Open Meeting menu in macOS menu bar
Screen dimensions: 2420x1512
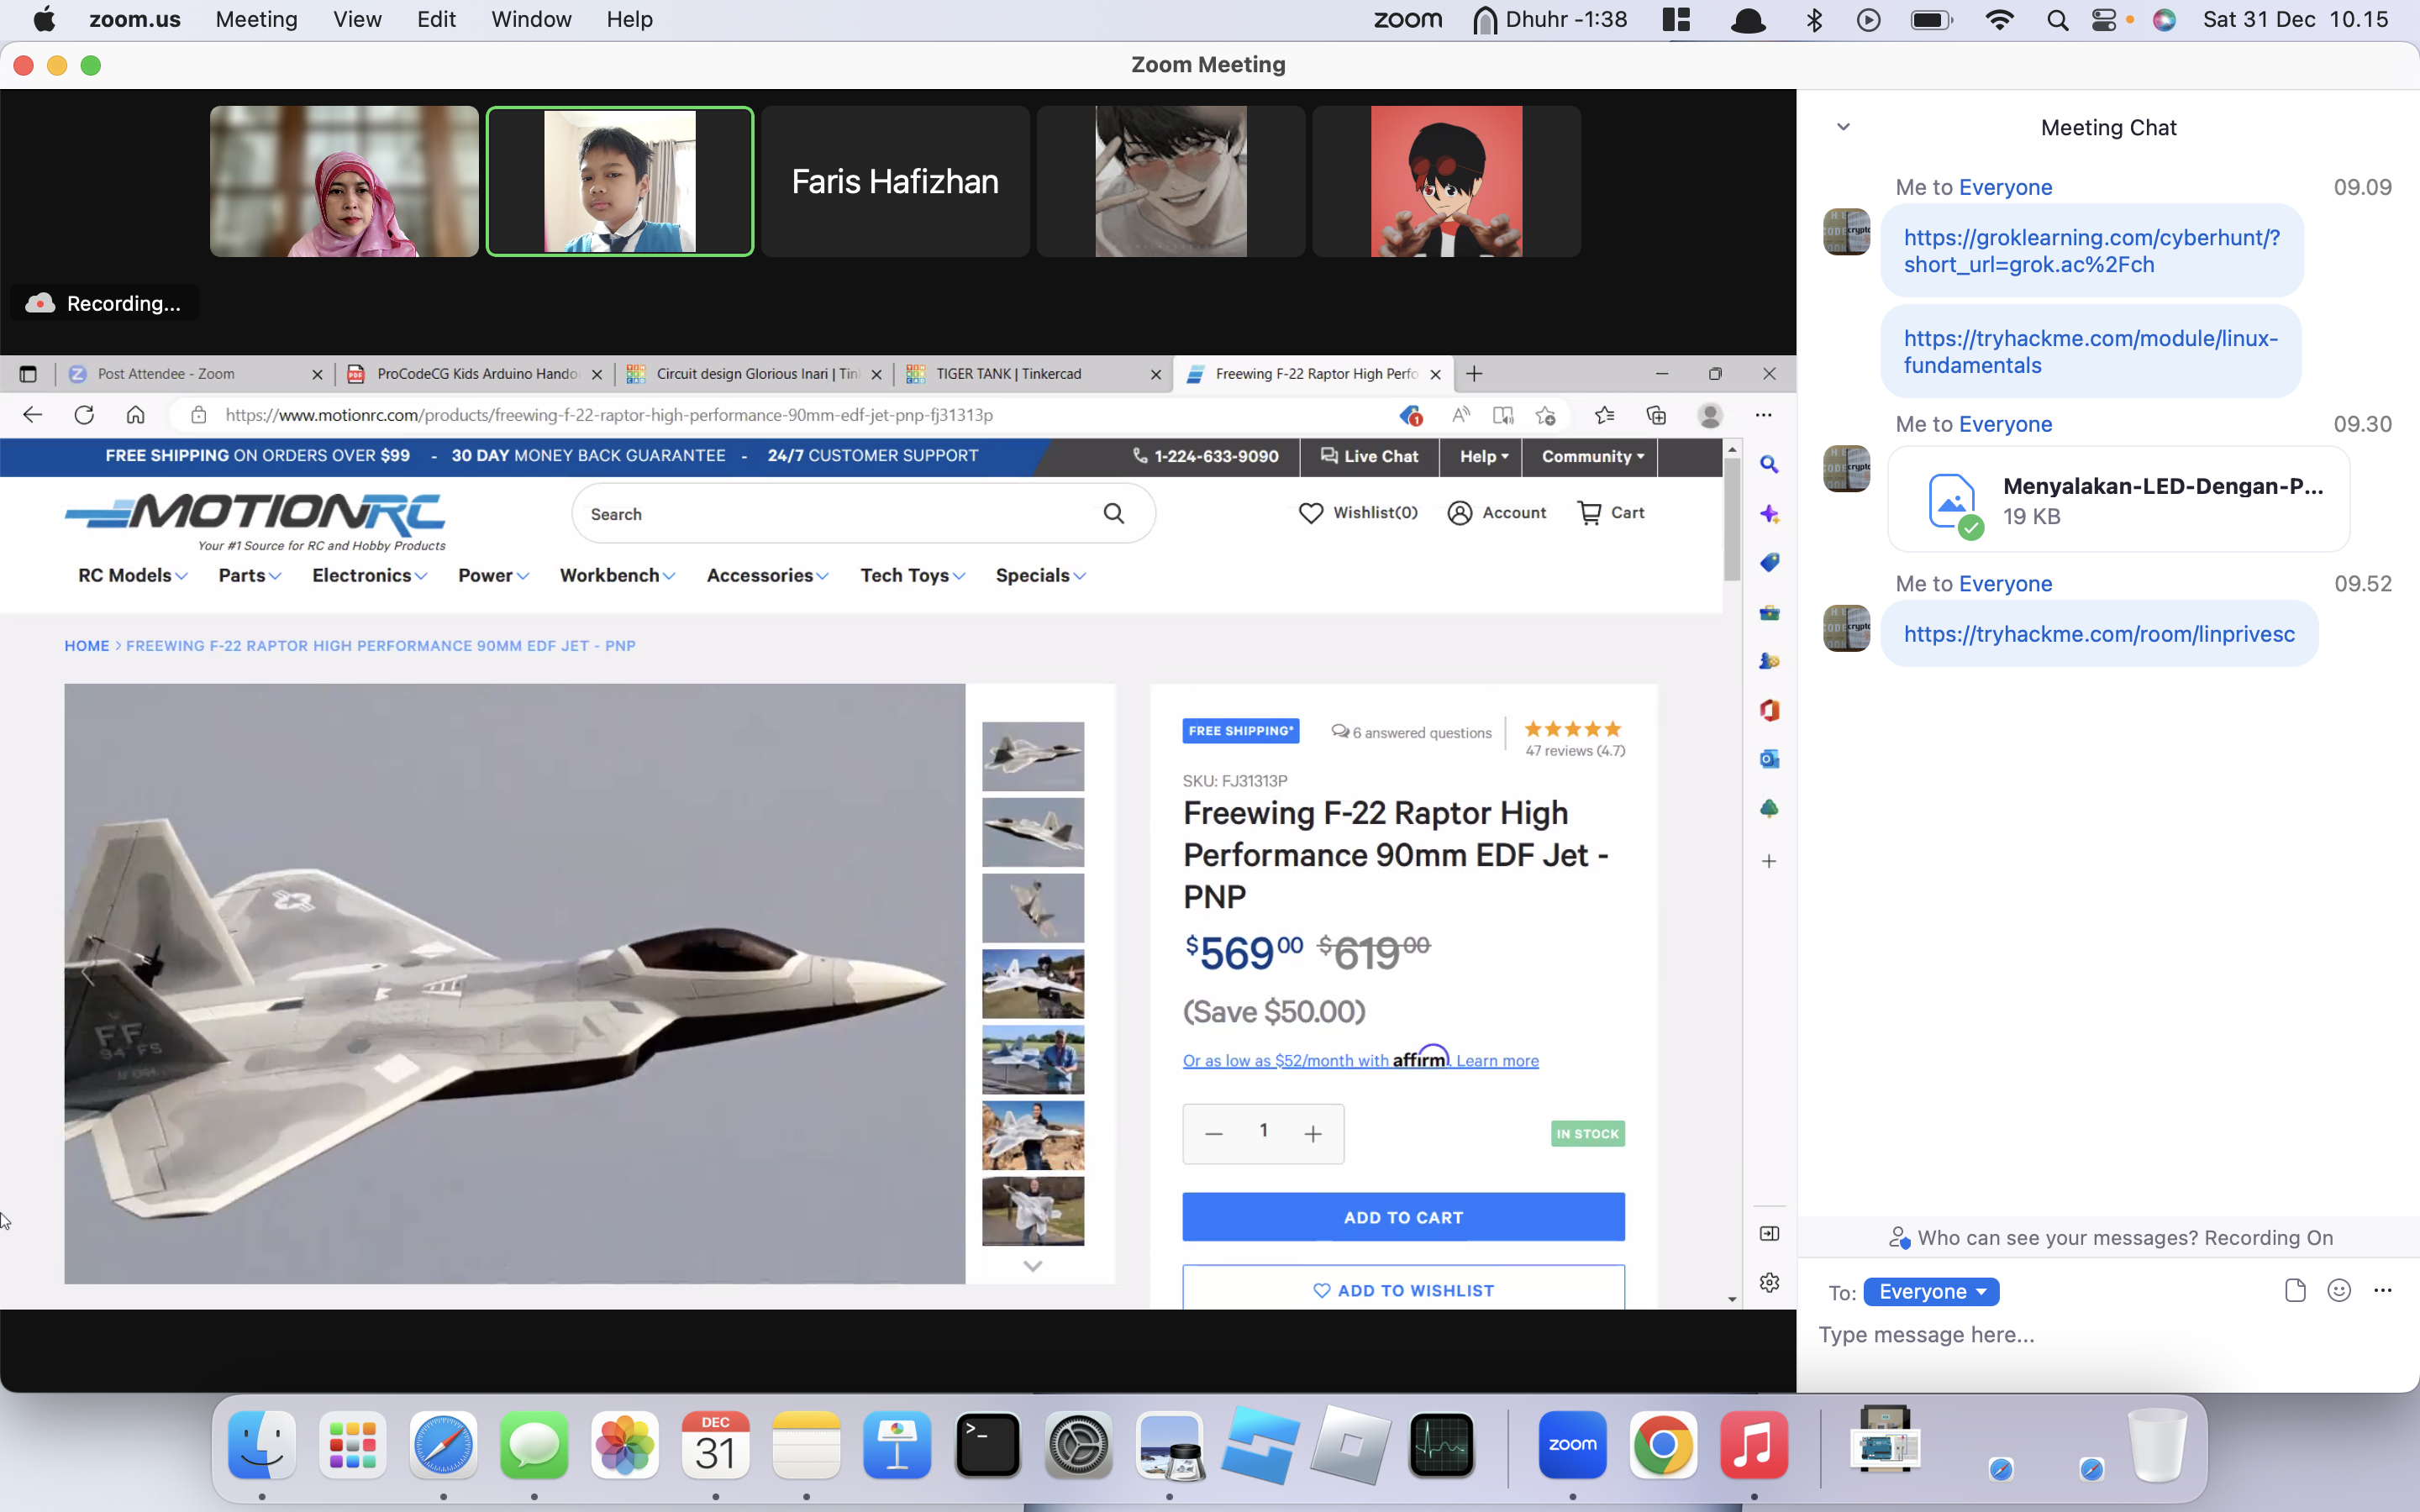[256, 20]
